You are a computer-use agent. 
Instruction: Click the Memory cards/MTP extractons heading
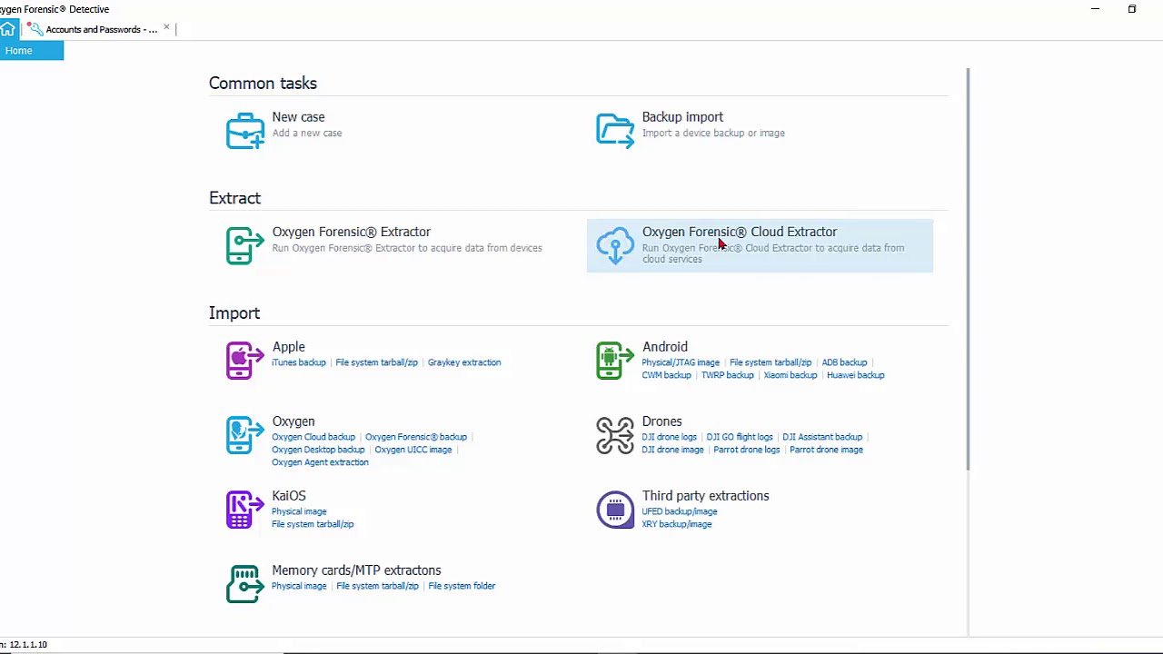[x=356, y=570]
